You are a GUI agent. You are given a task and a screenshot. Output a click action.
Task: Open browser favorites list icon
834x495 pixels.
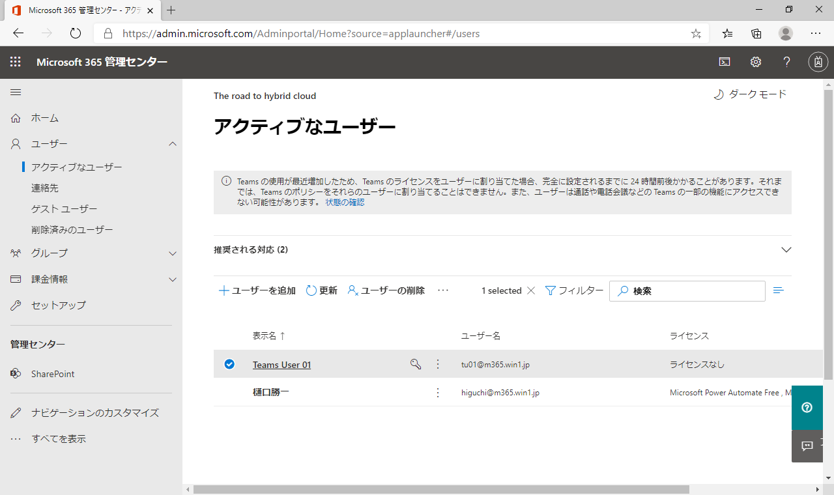[x=727, y=33]
